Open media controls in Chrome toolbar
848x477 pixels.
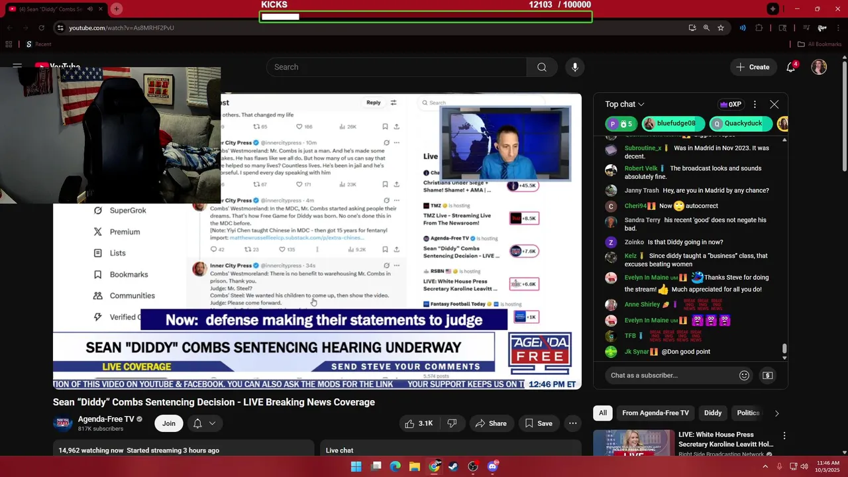pyautogui.click(x=806, y=28)
